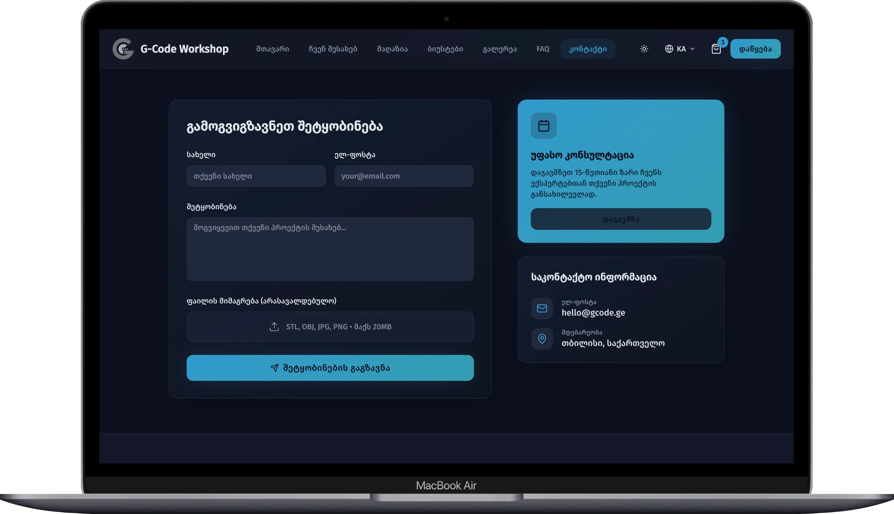Screen dimensions: 894x514
Task: Click the globe language icon
Action: [x=669, y=49]
